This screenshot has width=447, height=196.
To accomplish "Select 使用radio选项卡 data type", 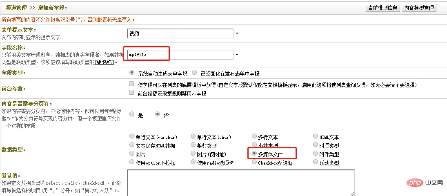I will pyautogui.click(x=193, y=162).
